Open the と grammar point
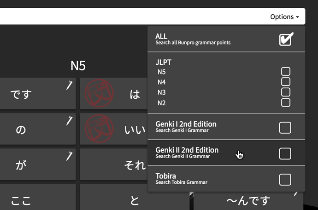This screenshot has width=318, height=210. point(135,197)
